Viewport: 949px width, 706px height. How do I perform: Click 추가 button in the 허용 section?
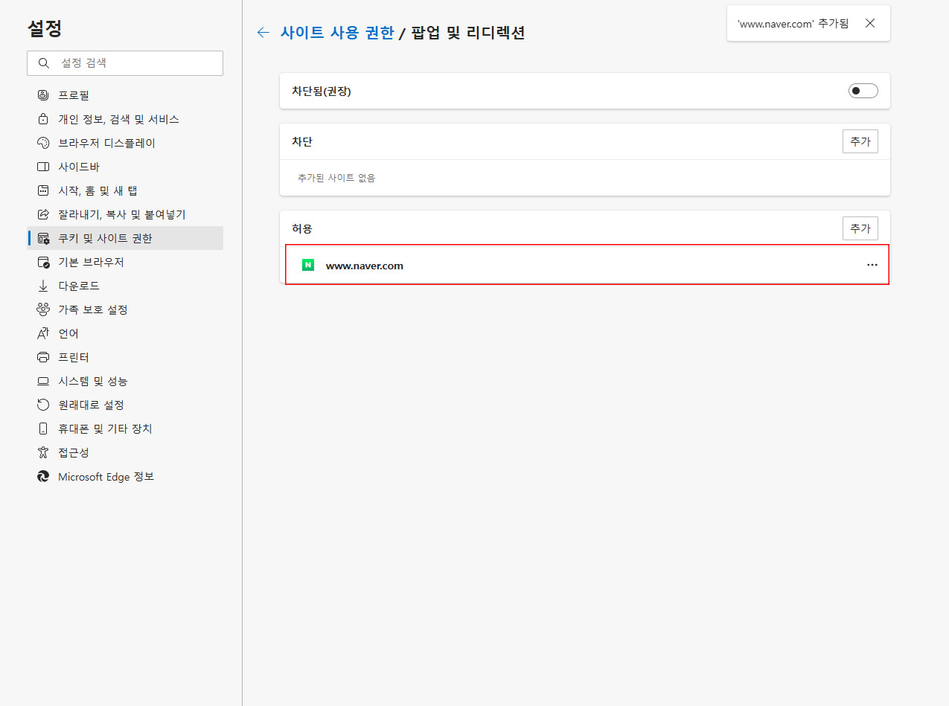(x=860, y=228)
